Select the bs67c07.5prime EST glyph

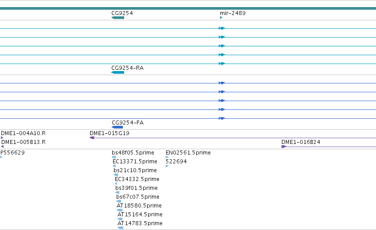(119, 201)
